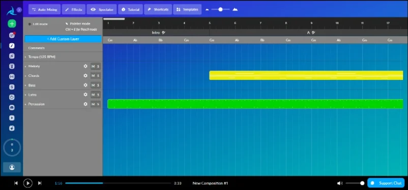408x190 pixels.
Task: Click the volume speaker icon
Action: click(339, 183)
